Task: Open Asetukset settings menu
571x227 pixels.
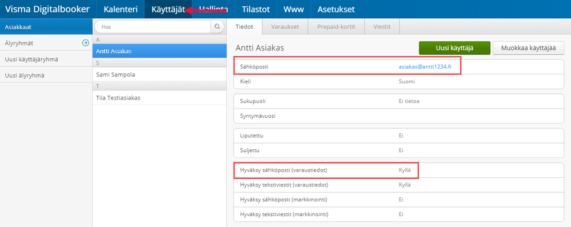Action: click(x=336, y=9)
